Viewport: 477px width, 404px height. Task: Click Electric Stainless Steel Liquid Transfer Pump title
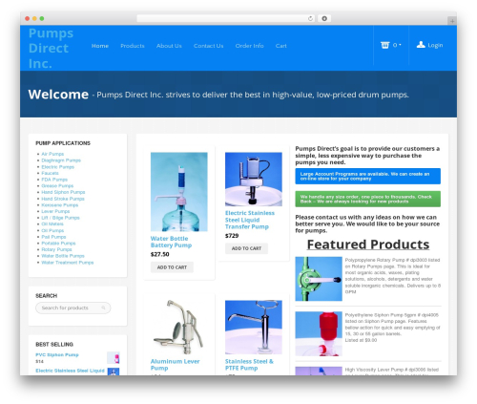250,220
